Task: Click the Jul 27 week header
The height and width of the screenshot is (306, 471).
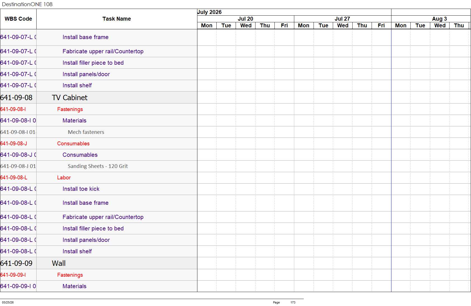Action: [x=342, y=19]
